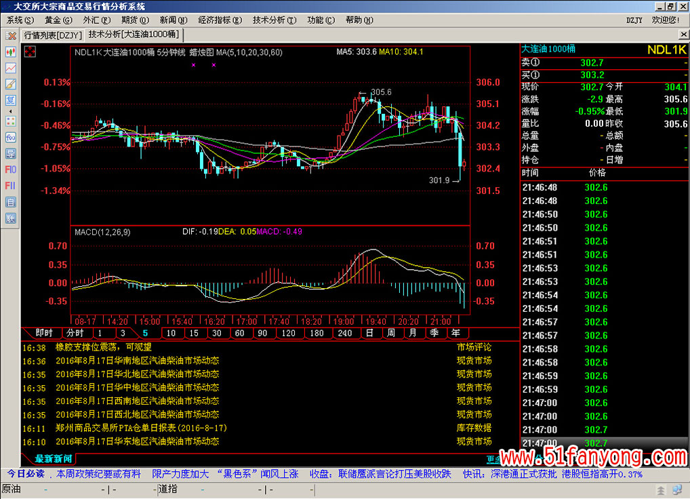Open the 最新新闻 tab
Screen dimensions: 690x499
point(54,459)
